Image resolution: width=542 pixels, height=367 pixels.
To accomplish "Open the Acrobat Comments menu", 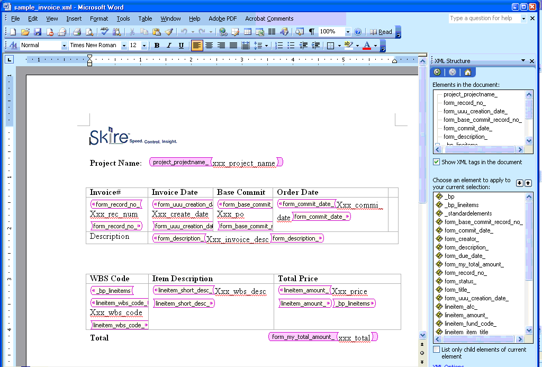I will pyautogui.click(x=269, y=19).
